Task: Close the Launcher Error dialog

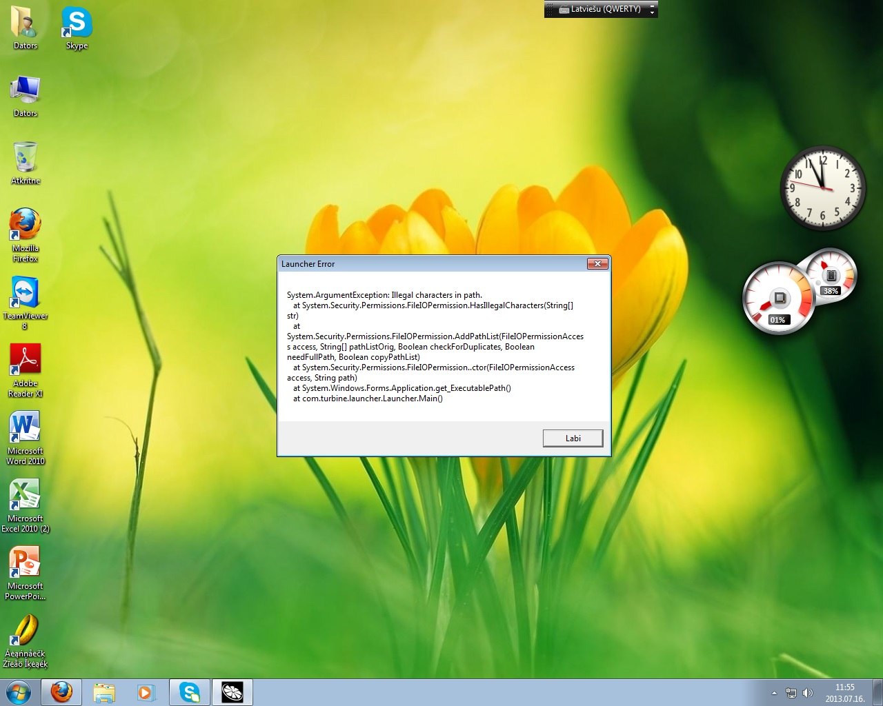Action: [x=597, y=264]
